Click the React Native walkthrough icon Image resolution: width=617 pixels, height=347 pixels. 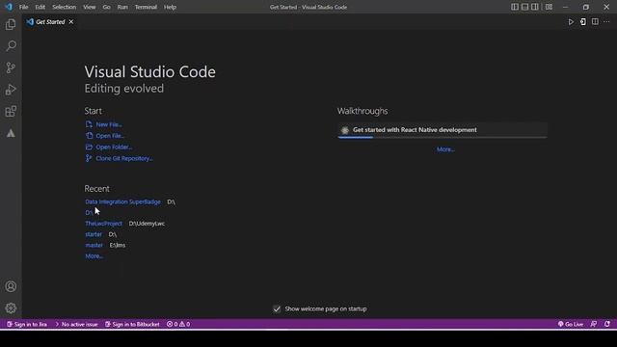point(345,130)
